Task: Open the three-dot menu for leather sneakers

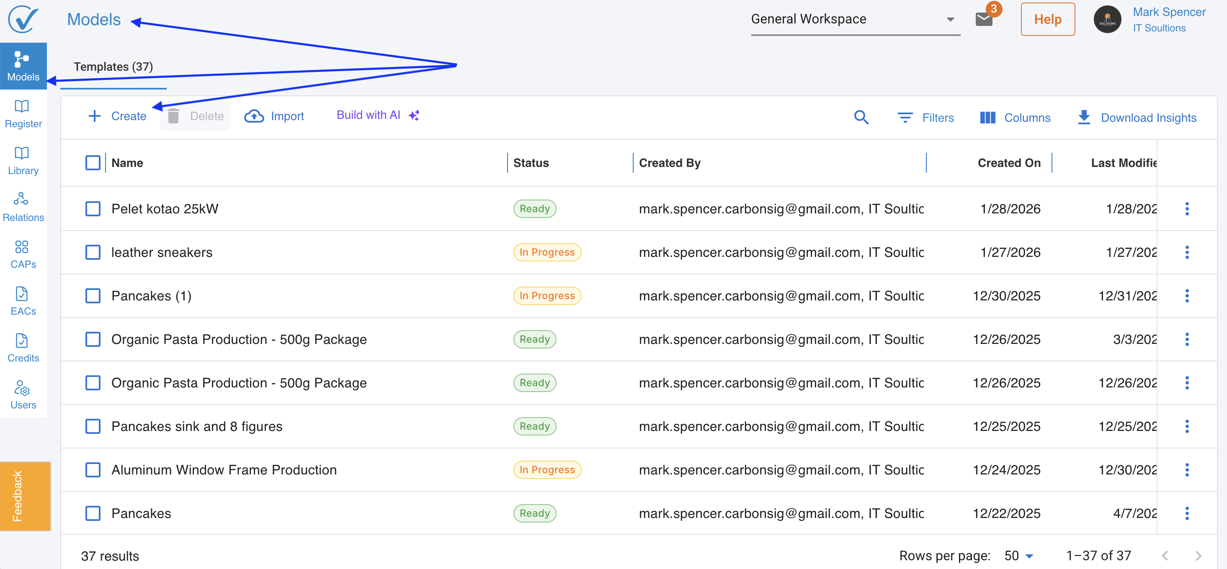Action: [x=1186, y=252]
